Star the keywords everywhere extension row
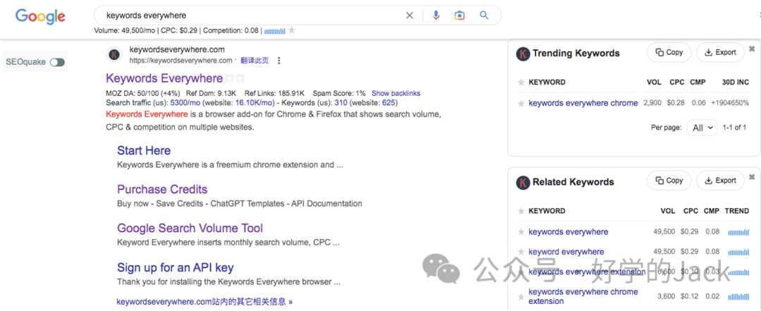Viewport: 761px width, 311px height. coord(521,272)
